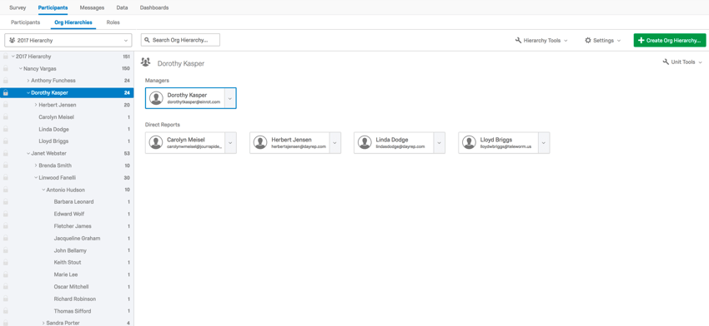Click the Search Org Hierarchy field

(x=180, y=40)
